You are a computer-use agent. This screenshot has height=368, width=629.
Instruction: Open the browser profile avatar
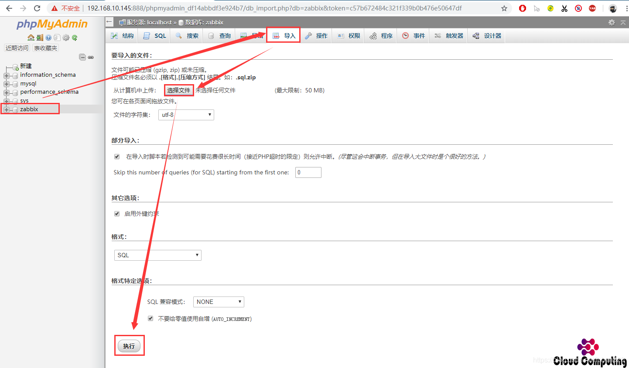pyautogui.click(x=613, y=8)
